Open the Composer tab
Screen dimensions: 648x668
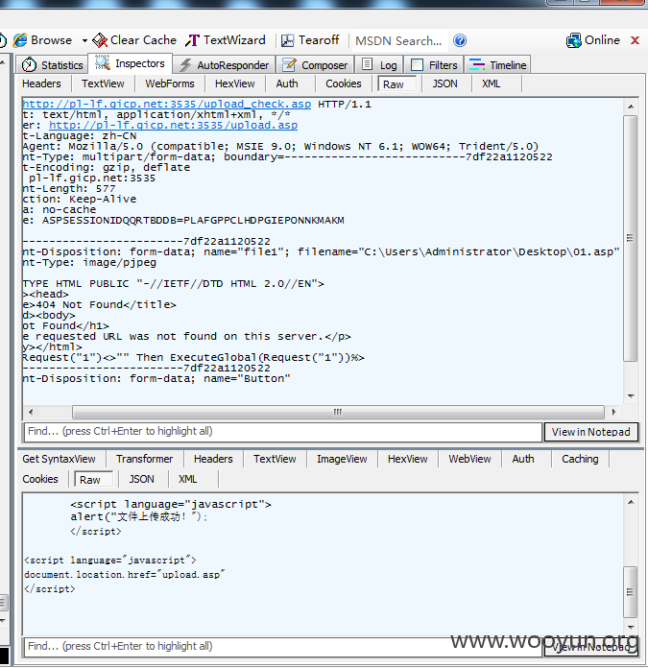point(315,65)
